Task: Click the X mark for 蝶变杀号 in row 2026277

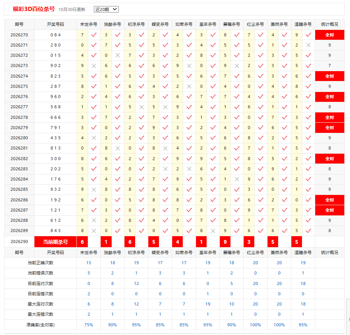Action: (x=165, y=107)
